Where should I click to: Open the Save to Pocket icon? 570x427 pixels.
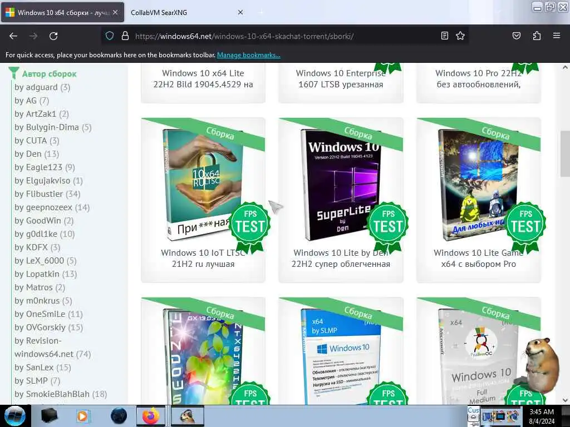[x=516, y=36]
